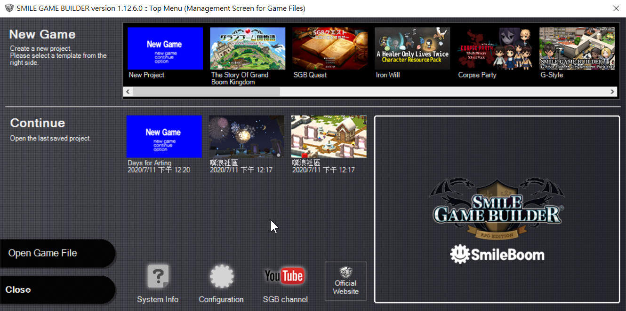Click the template list horizontal scrollbar thumb
Viewport: 626px width, 311px height.
[x=206, y=92]
